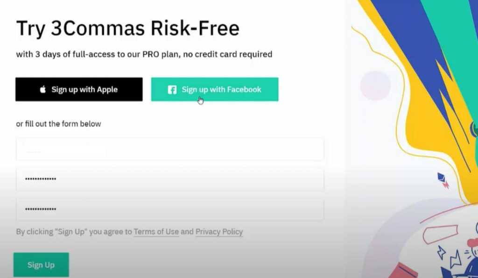Click the bottom password confirmation field

[170, 209]
